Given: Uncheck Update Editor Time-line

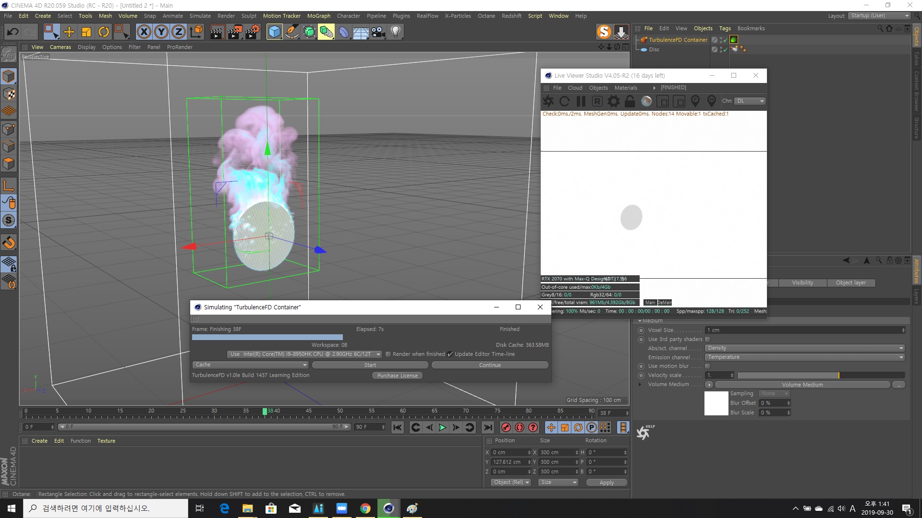Looking at the screenshot, I should (450, 354).
